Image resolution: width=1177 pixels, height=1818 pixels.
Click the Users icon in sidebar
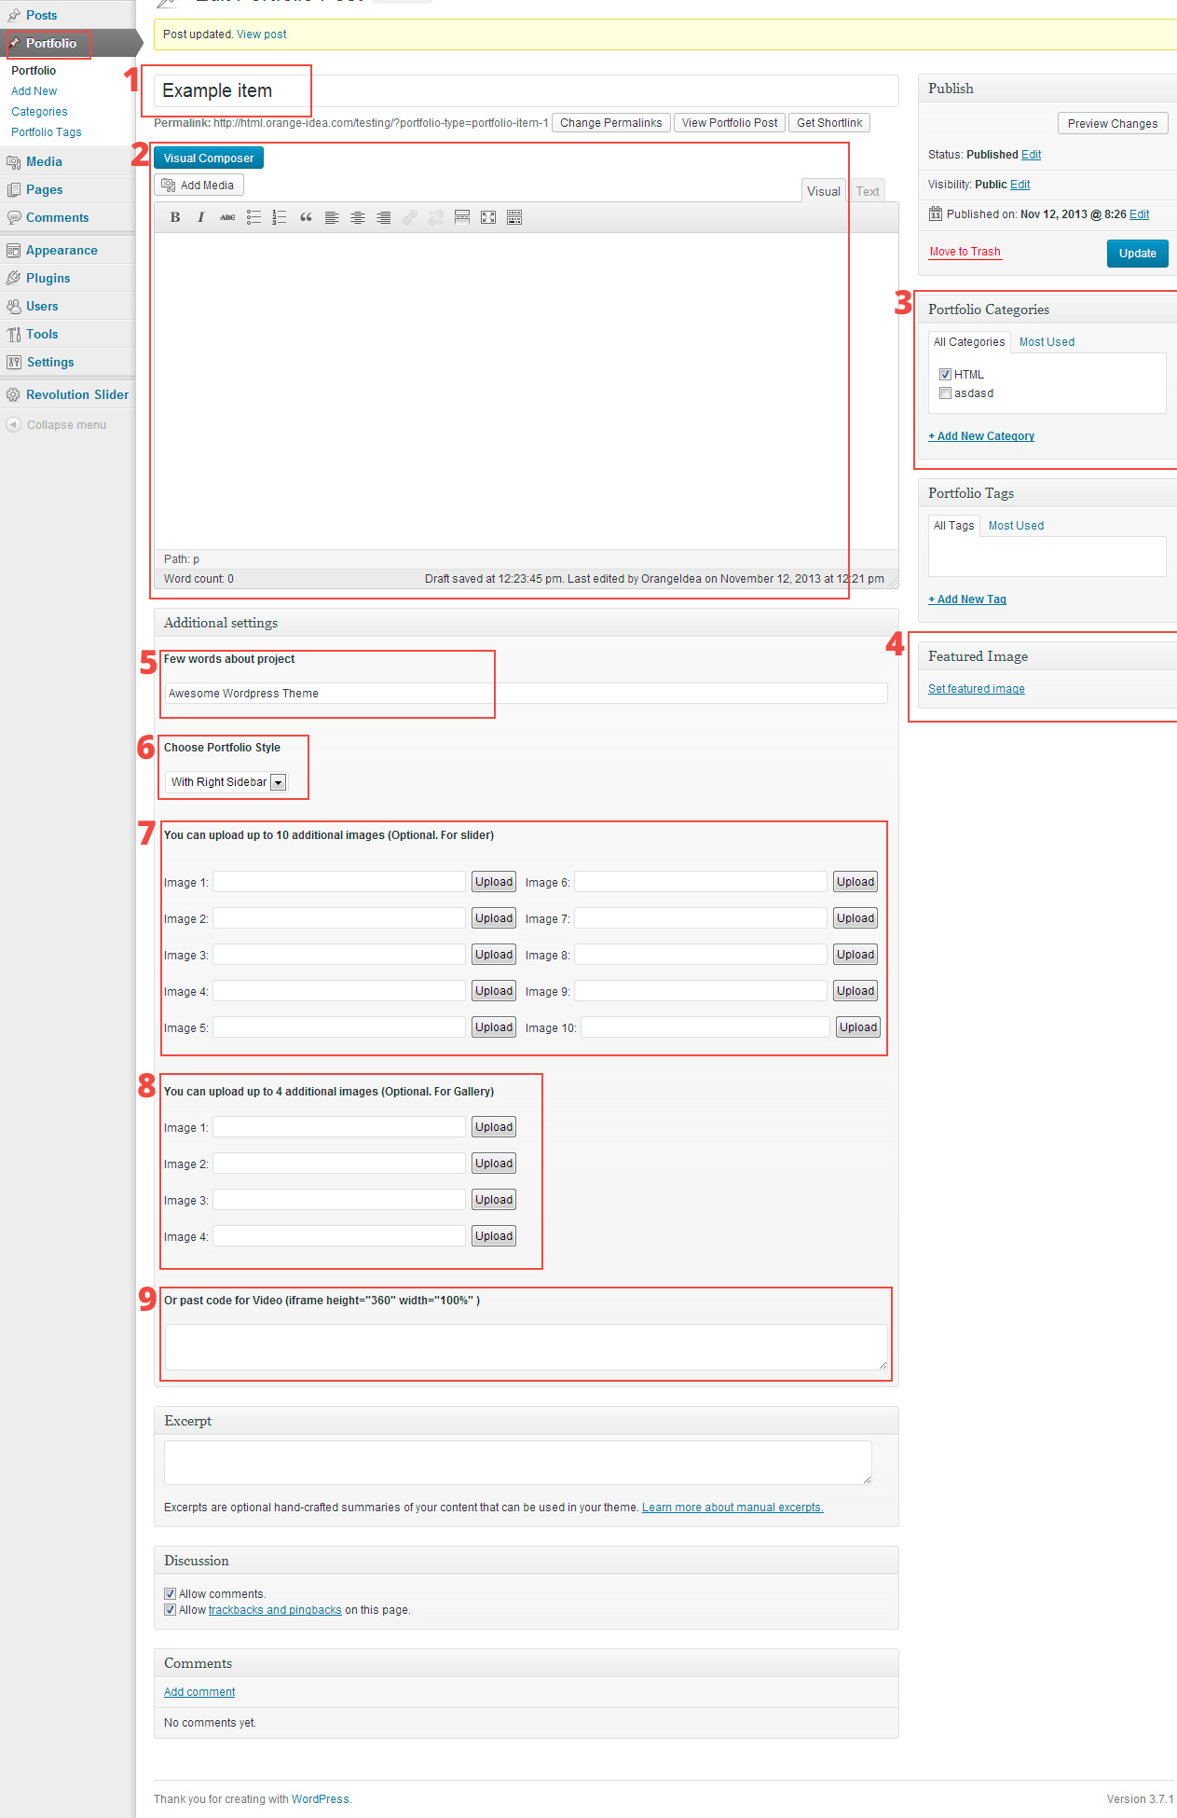click(x=13, y=307)
